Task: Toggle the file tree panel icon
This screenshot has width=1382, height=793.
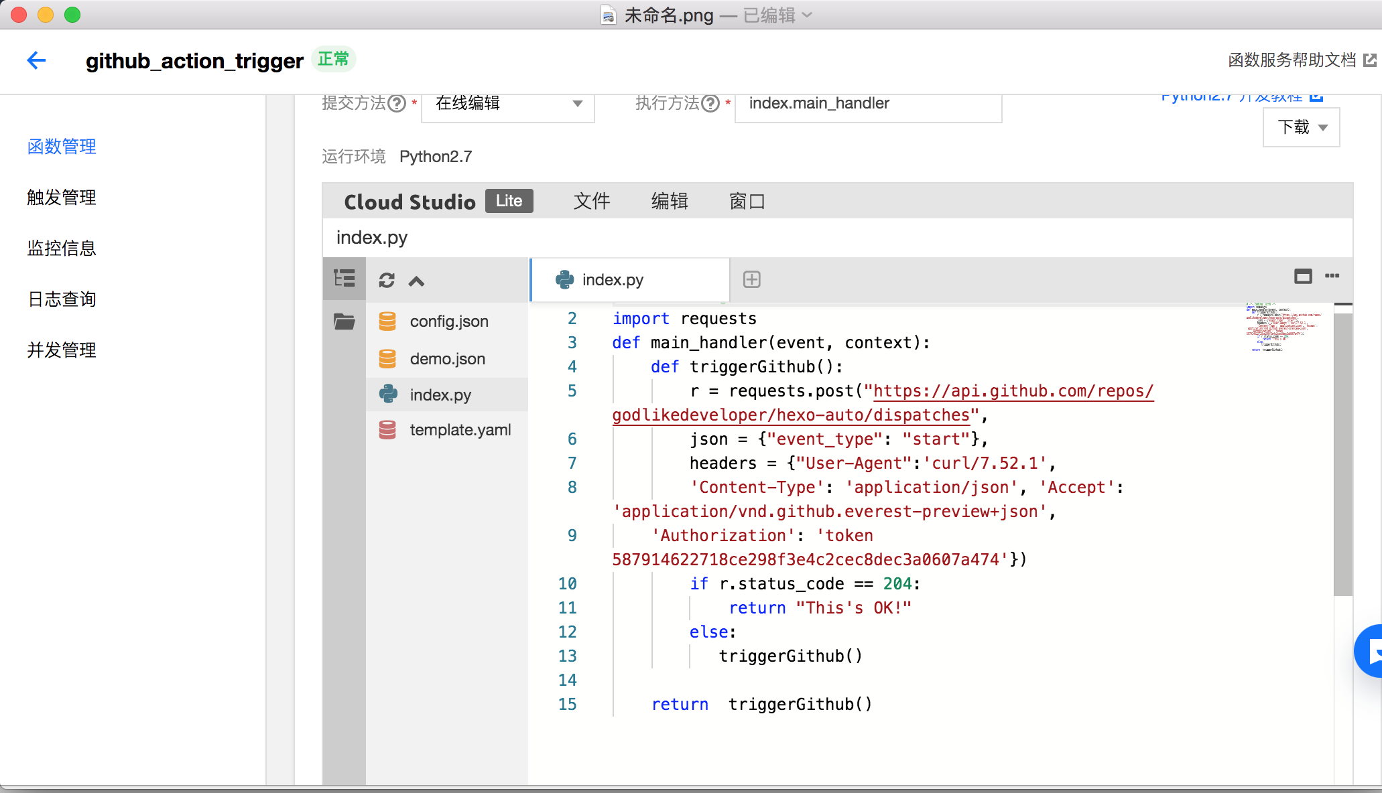Action: point(344,279)
